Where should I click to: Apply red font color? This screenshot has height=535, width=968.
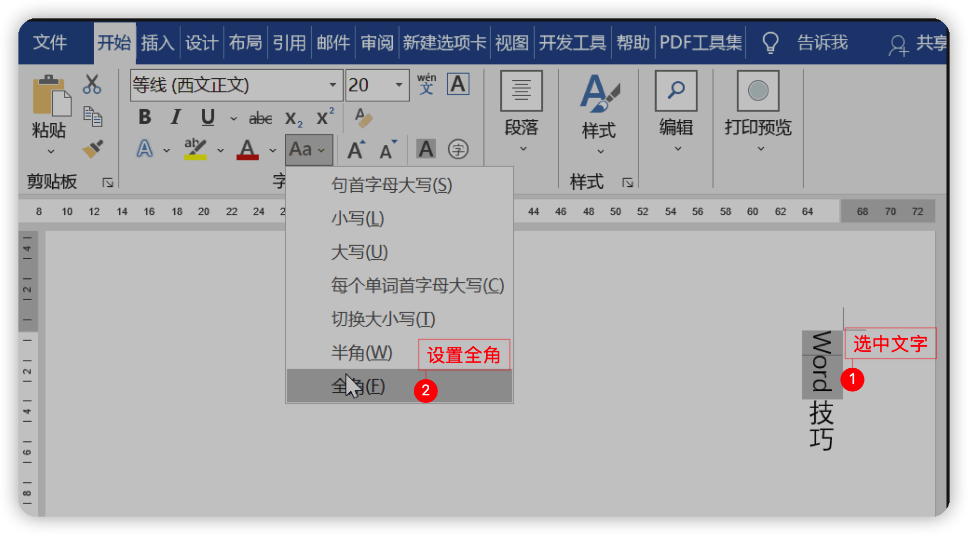[x=247, y=149]
